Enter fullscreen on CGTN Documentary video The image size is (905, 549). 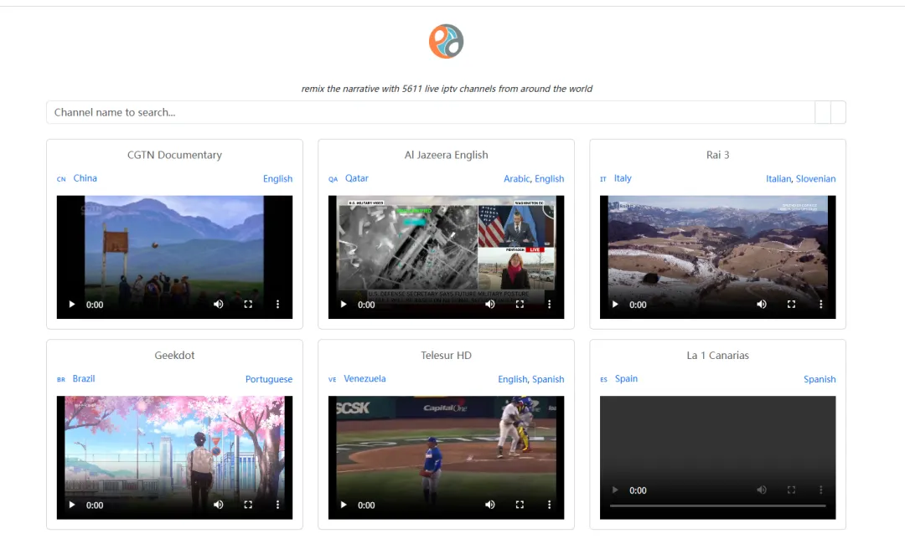(248, 305)
